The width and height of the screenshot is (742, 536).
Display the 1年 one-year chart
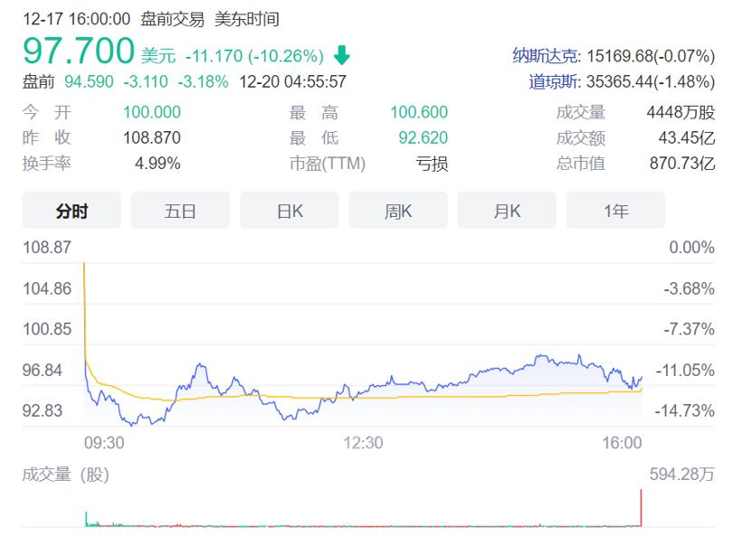[615, 211]
